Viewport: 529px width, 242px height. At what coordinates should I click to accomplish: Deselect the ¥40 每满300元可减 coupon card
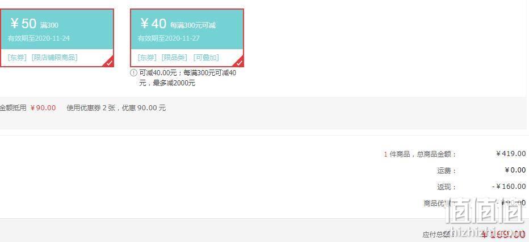coord(187,38)
